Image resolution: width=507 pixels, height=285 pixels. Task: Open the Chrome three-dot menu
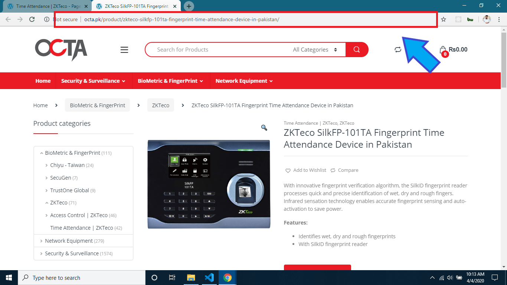(500, 19)
